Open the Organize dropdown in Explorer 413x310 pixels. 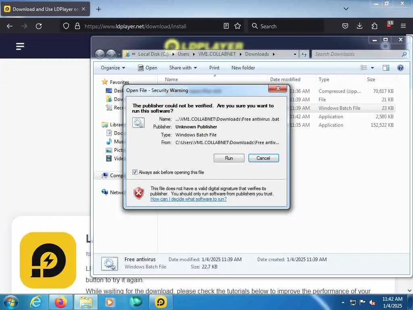(113, 68)
